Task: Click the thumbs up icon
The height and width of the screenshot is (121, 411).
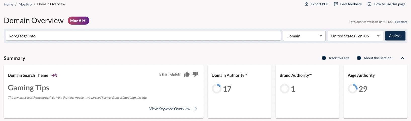Action: coord(186,74)
